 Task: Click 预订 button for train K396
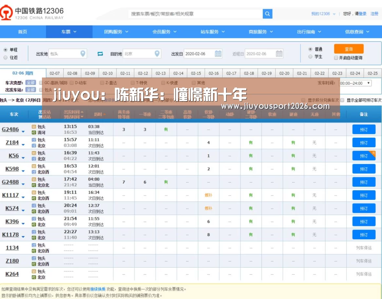click(364, 222)
